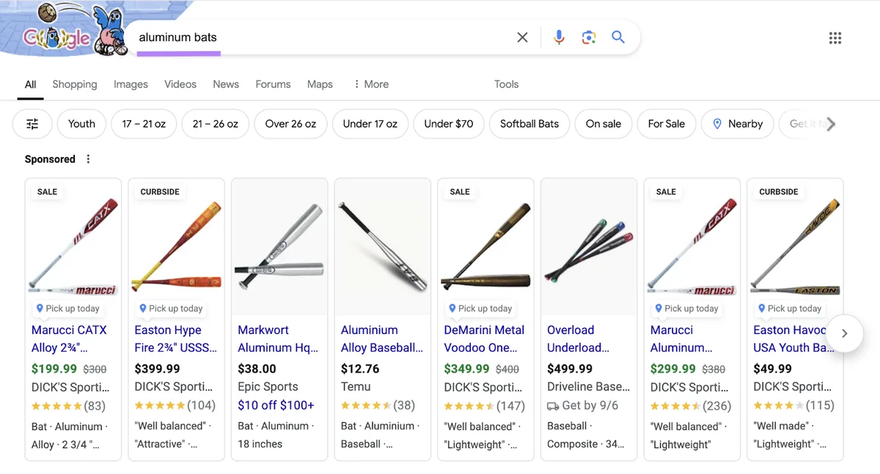Toggle the Over 26 oz filter chip
Viewport: 880px width, 474px height.
point(290,124)
